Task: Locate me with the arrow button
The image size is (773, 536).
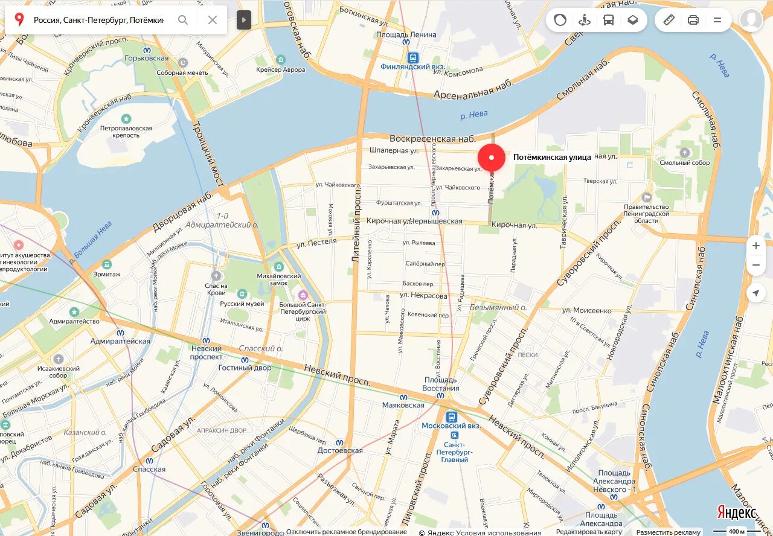Action: coord(756,293)
